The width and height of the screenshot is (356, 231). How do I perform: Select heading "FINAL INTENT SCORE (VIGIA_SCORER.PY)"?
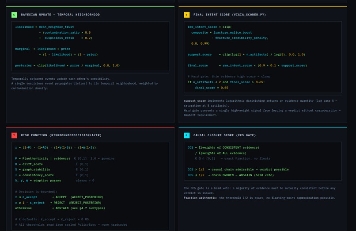(230, 15)
